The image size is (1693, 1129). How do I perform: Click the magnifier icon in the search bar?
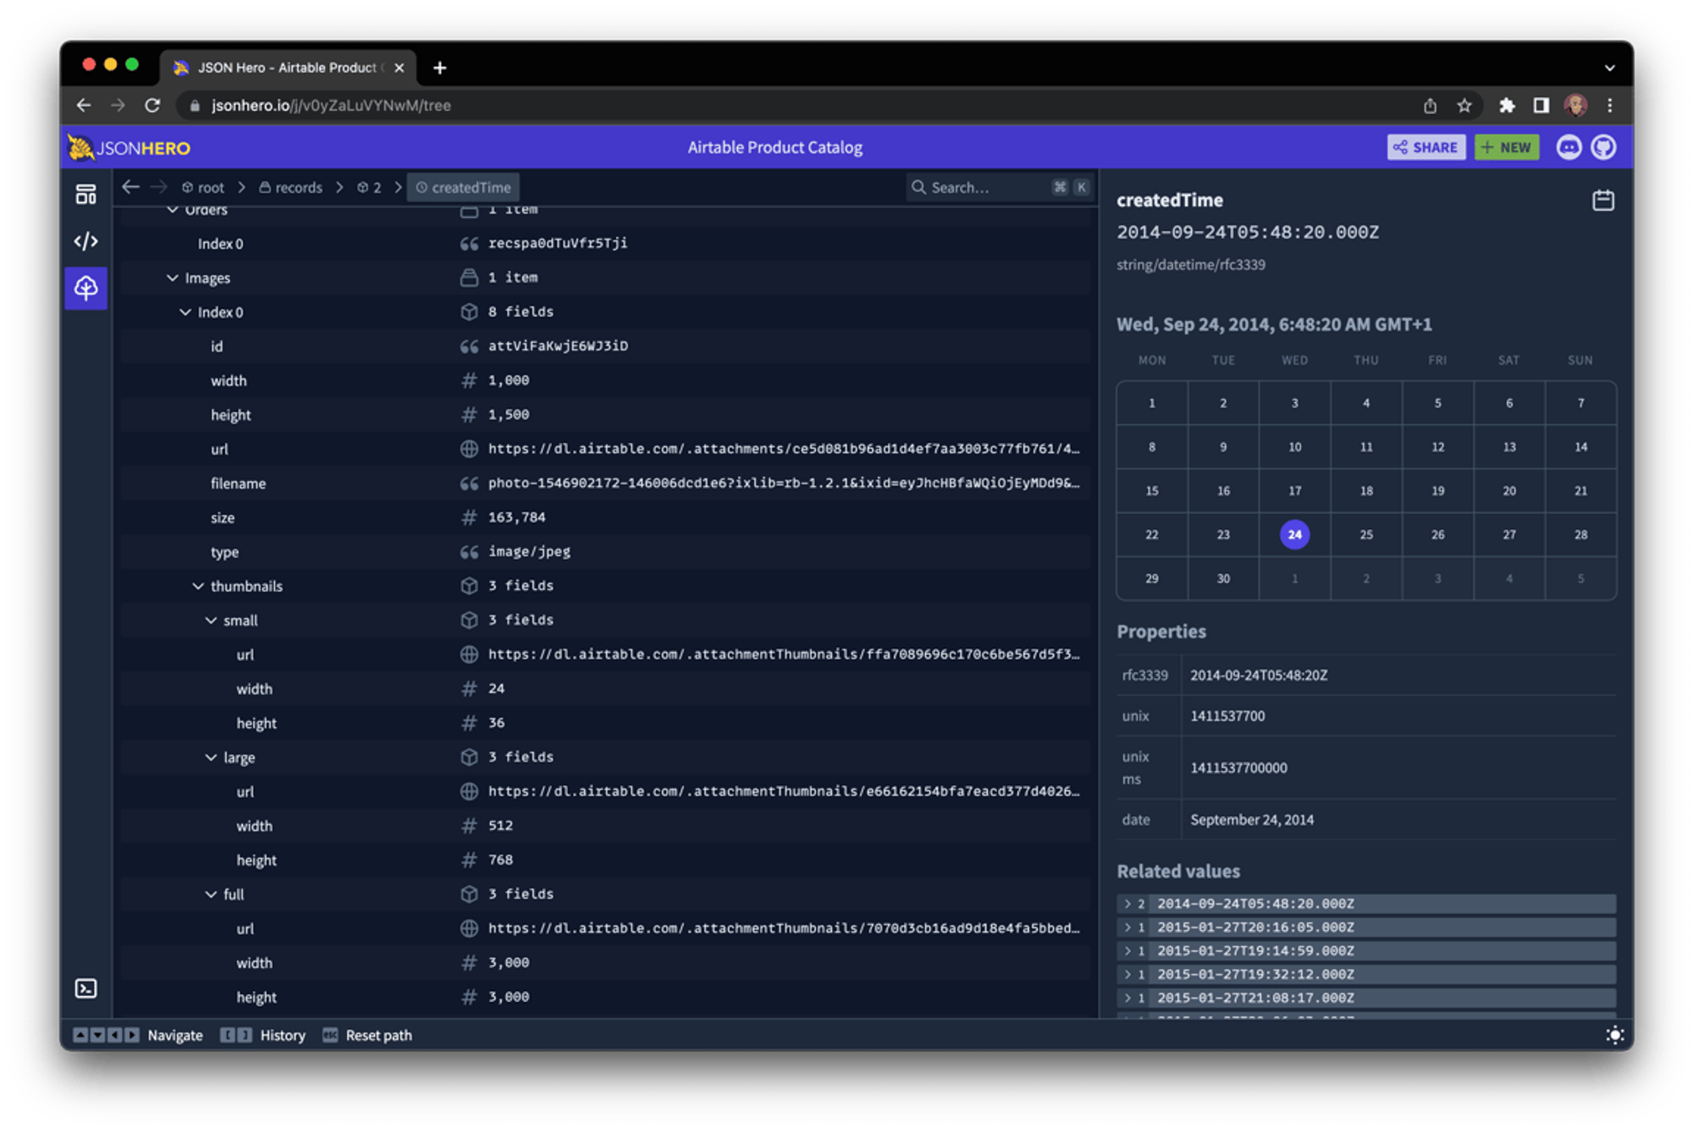pyautogui.click(x=919, y=187)
